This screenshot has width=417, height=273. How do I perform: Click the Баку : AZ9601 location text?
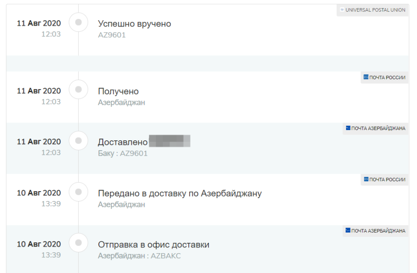[123, 153]
